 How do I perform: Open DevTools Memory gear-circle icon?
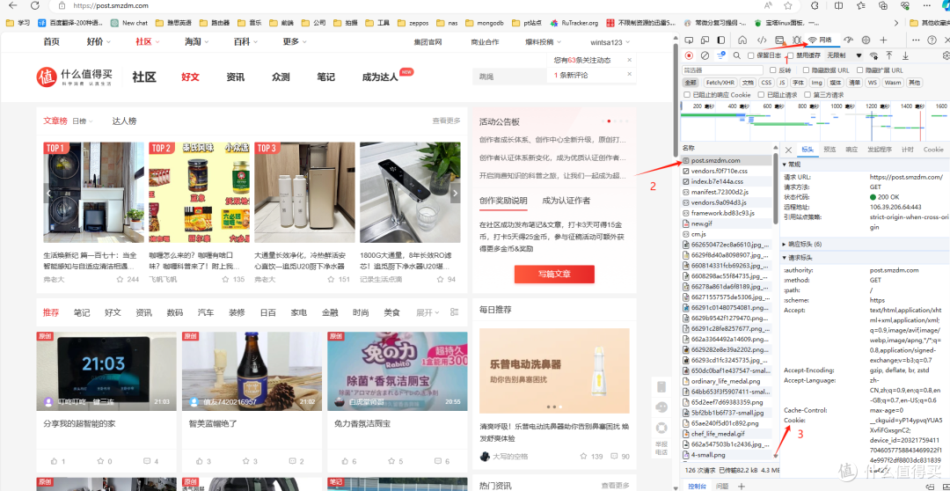(866, 40)
